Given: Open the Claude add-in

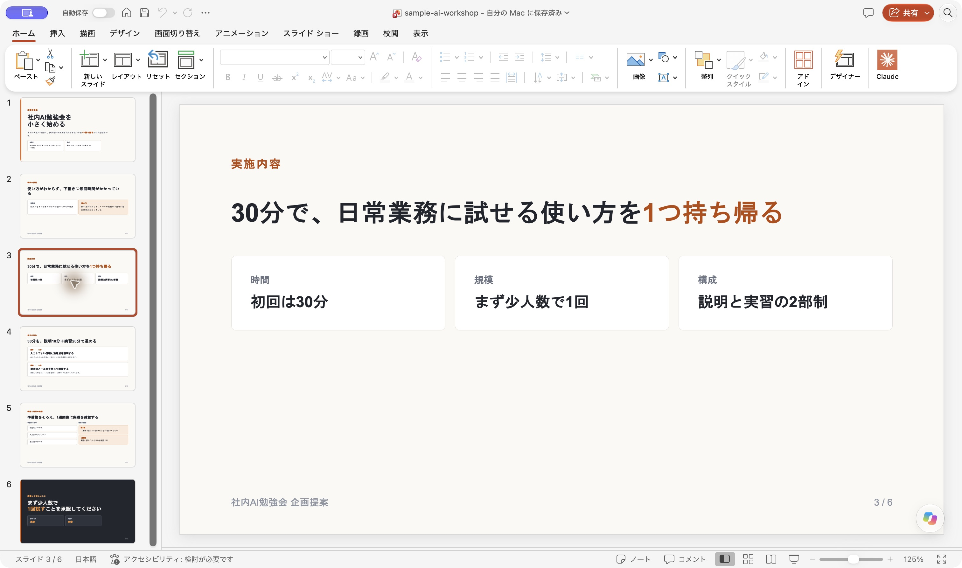Looking at the screenshot, I should (887, 65).
